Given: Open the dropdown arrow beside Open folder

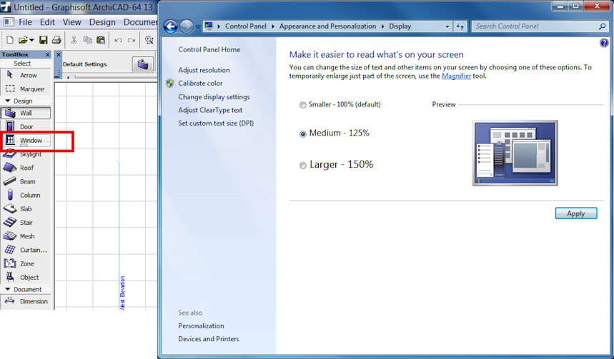Looking at the screenshot, I should [x=31, y=40].
